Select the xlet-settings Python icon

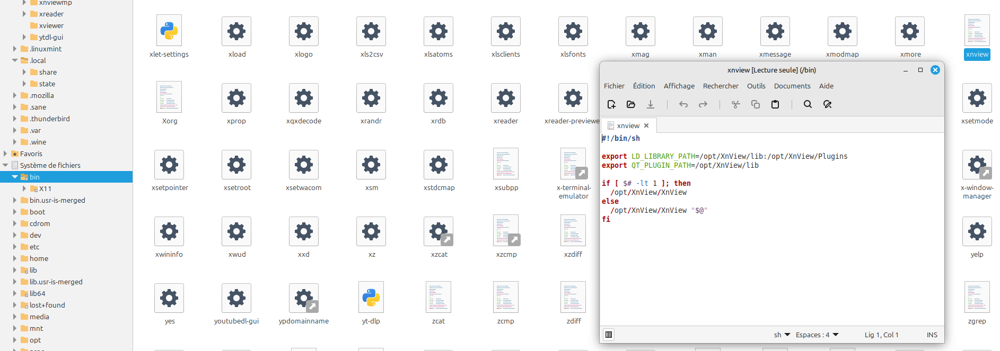point(169,31)
